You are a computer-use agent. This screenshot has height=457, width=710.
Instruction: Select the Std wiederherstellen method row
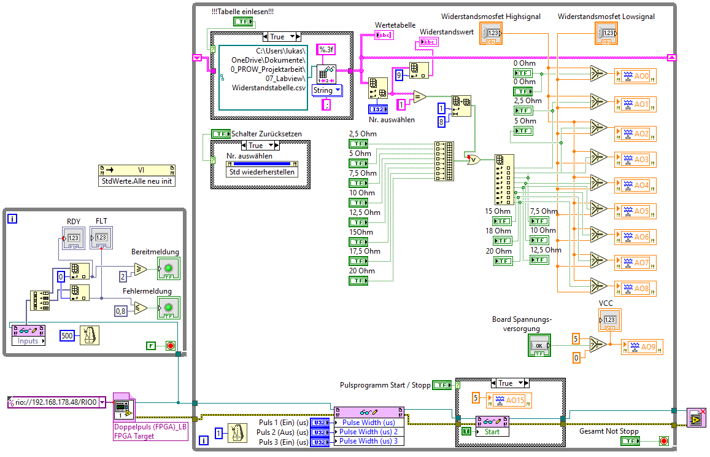pyautogui.click(x=261, y=172)
